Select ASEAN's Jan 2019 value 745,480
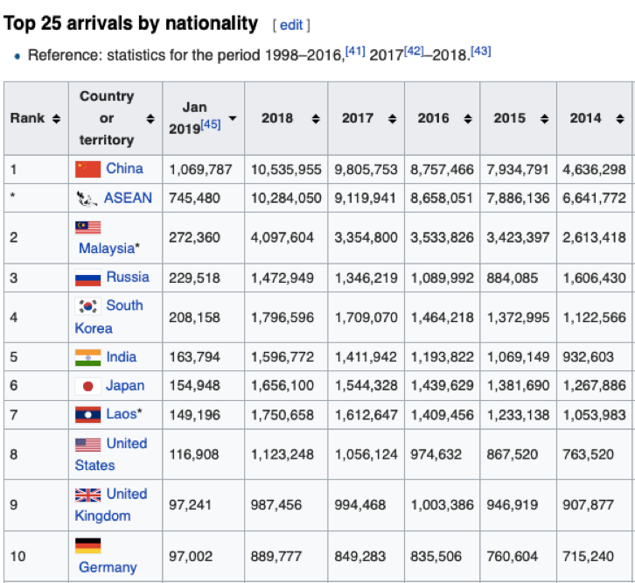Viewport: 635px width, 583px height. point(194,198)
